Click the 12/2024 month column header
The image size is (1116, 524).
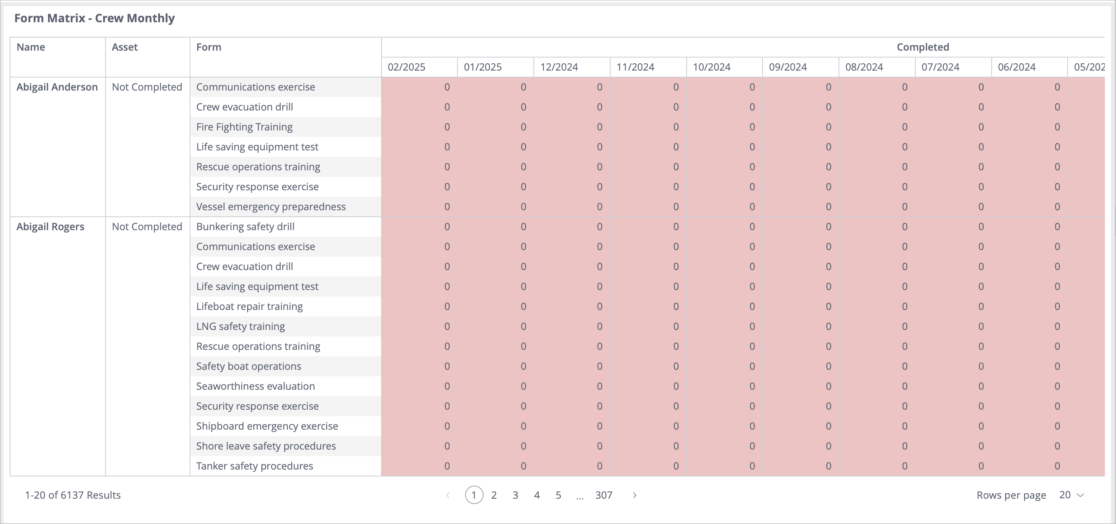559,67
